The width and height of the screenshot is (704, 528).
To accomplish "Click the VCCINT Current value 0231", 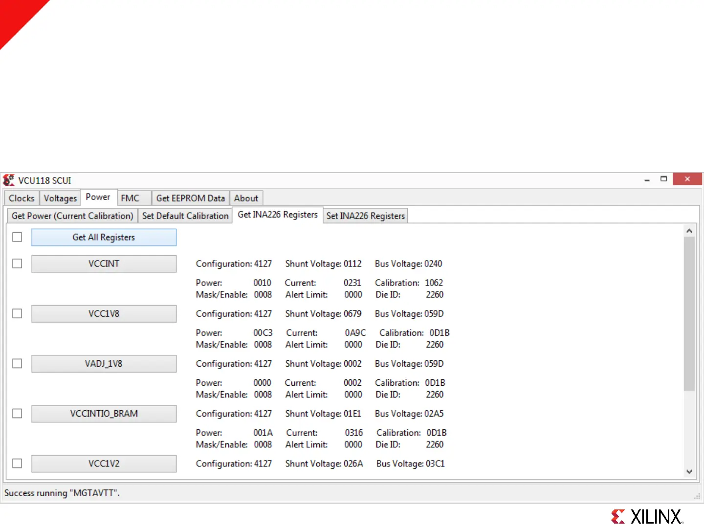I will (x=352, y=283).
